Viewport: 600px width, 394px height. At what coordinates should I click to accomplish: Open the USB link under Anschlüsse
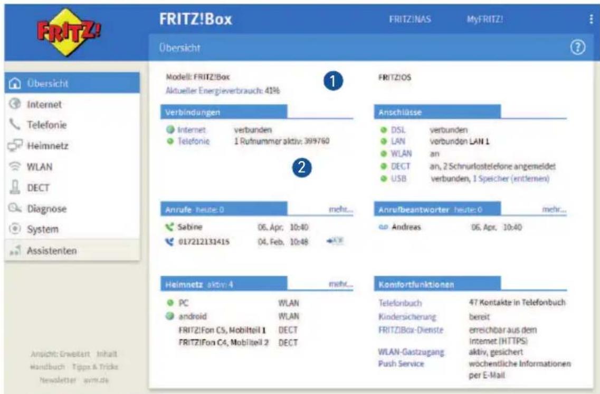[399, 178]
